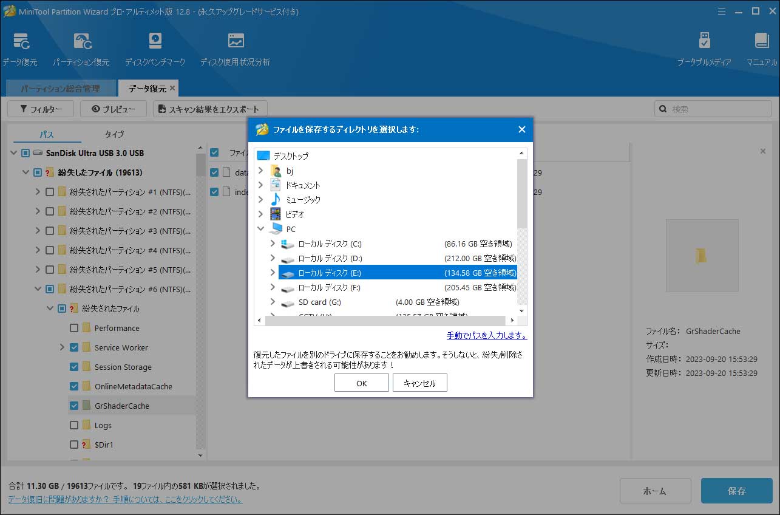Viewport: 780px width, 515px height.
Task: Select the bj user folder icon
Action: [x=276, y=171]
